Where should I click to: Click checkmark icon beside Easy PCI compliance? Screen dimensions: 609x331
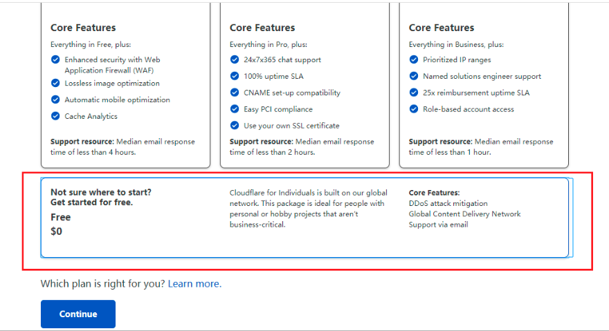pos(235,109)
